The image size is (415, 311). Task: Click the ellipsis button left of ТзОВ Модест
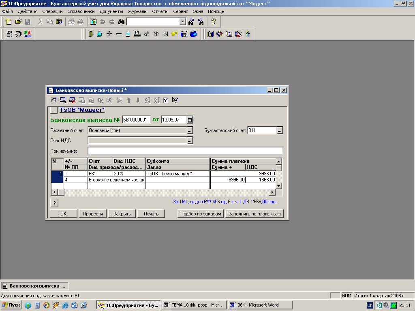coord(54,110)
